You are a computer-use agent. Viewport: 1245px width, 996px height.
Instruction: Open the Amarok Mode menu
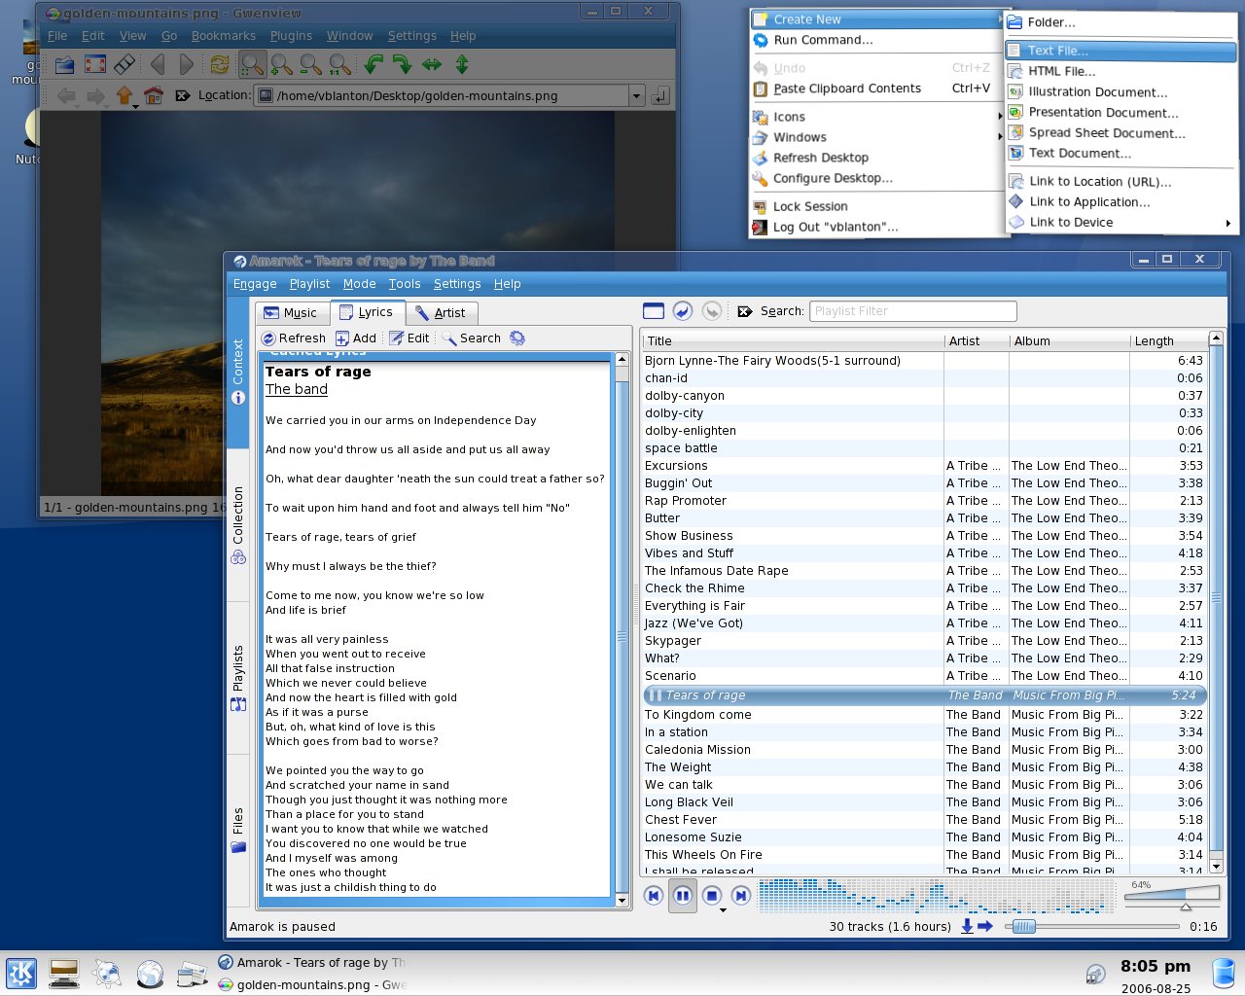coord(359,284)
